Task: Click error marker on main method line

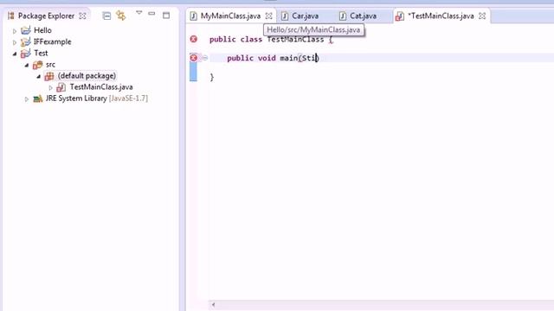Action: [194, 58]
